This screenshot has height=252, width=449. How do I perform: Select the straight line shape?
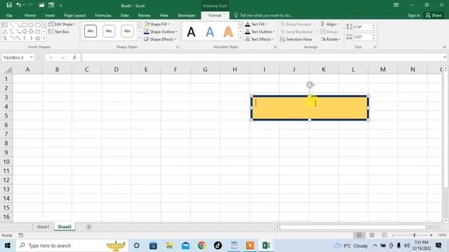[11, 25]
